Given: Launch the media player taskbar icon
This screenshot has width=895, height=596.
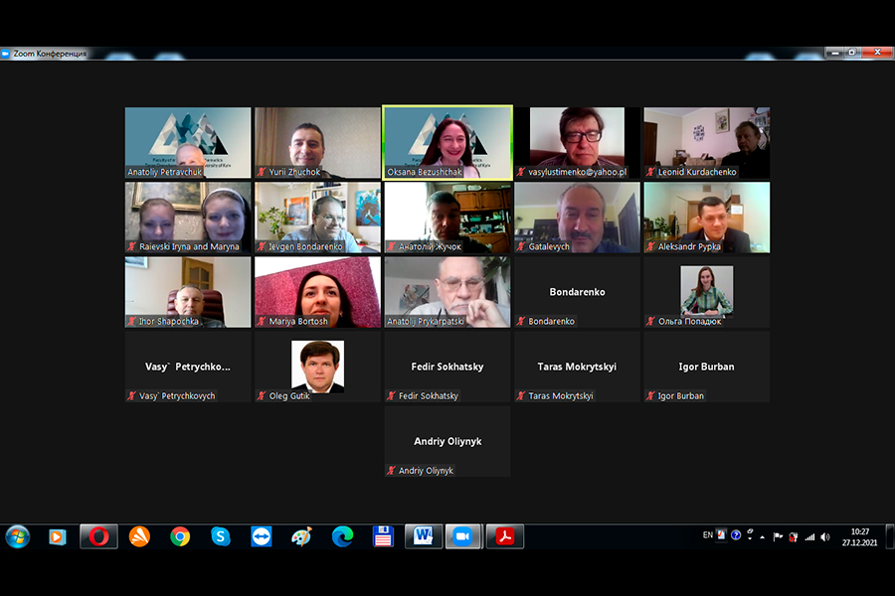Looking at the screenshot, I should (57, 536).
